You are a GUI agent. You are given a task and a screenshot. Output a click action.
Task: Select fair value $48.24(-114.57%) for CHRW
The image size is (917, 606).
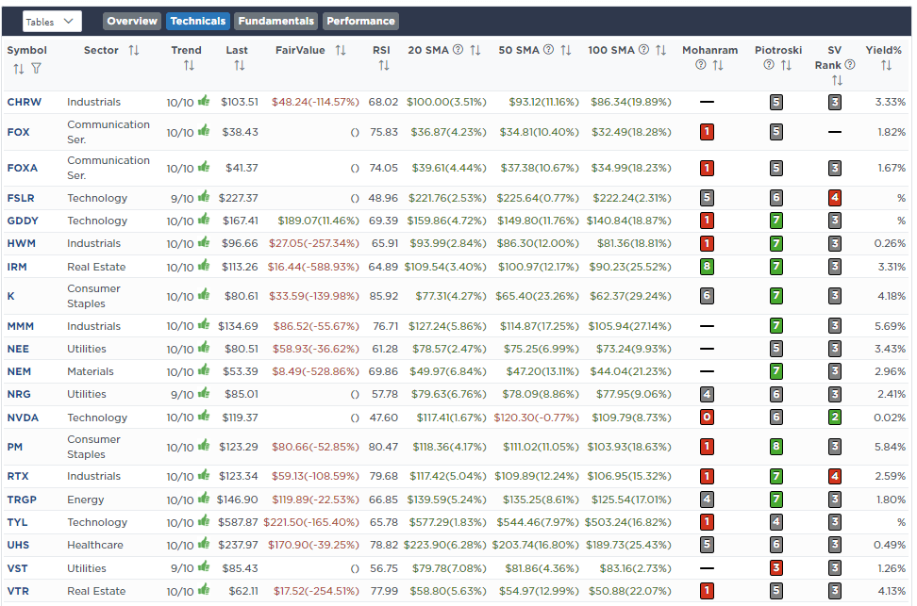pyautogui.click(x=315, y=102)
